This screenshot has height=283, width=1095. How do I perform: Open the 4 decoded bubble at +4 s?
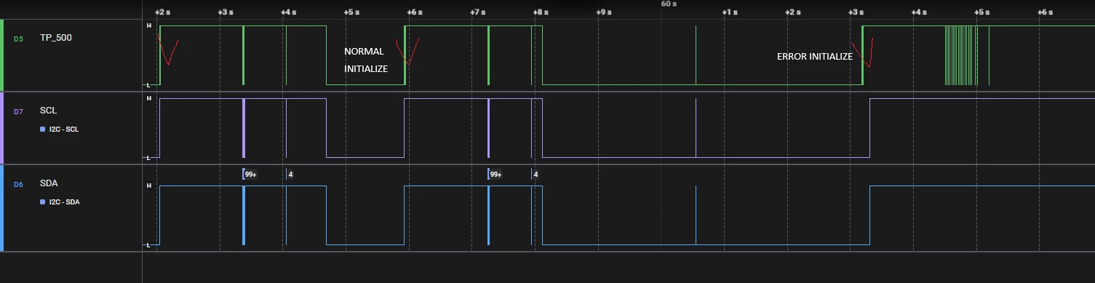pyautogui.click(x=290, y=175)
